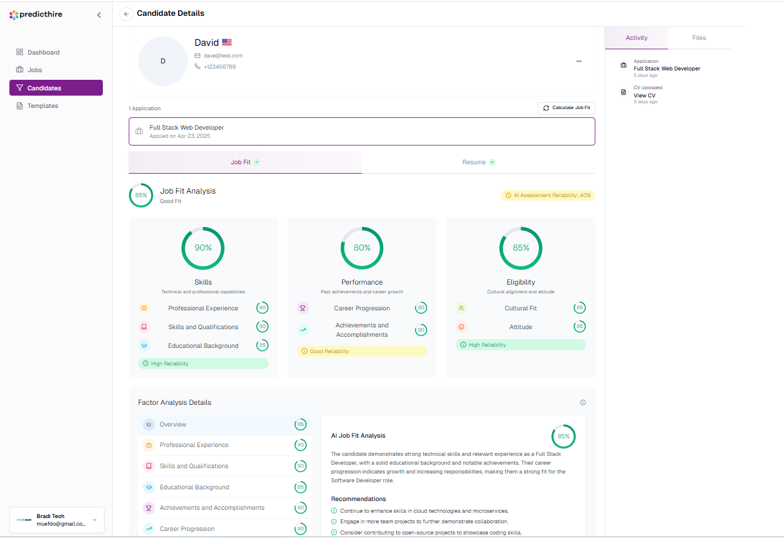784x538 pixels.
Task: Click the CV Uploaded document icon
Action: point(624,92)
